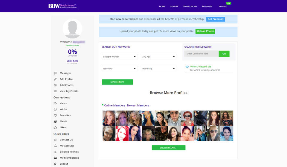Click the Get Premium! button
This screenshot has width=287, height=167.
[216, 19]
